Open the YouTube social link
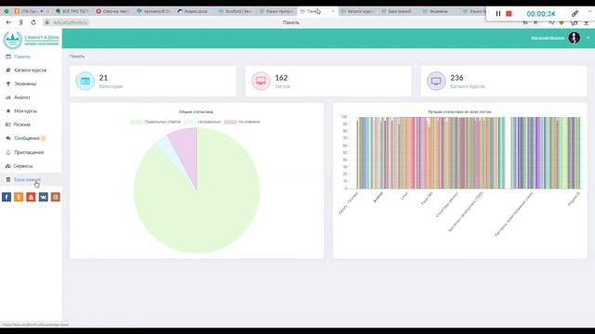The height and width of the screenshot is (334, 595). [31, 197]
